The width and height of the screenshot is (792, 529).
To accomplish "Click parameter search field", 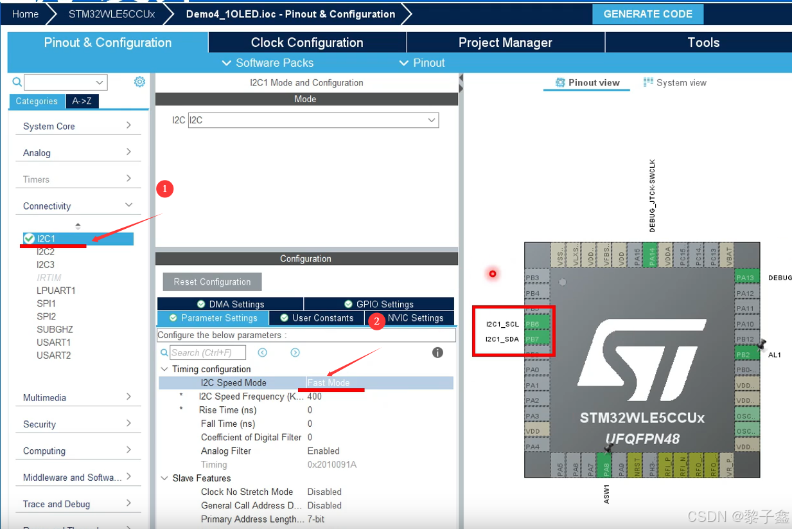I will (208, 352).
